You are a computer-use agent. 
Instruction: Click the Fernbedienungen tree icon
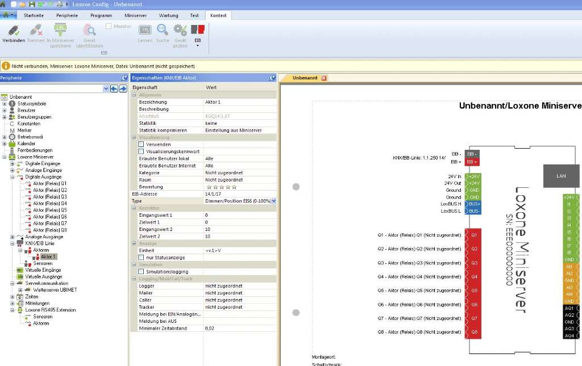point(12,150)
